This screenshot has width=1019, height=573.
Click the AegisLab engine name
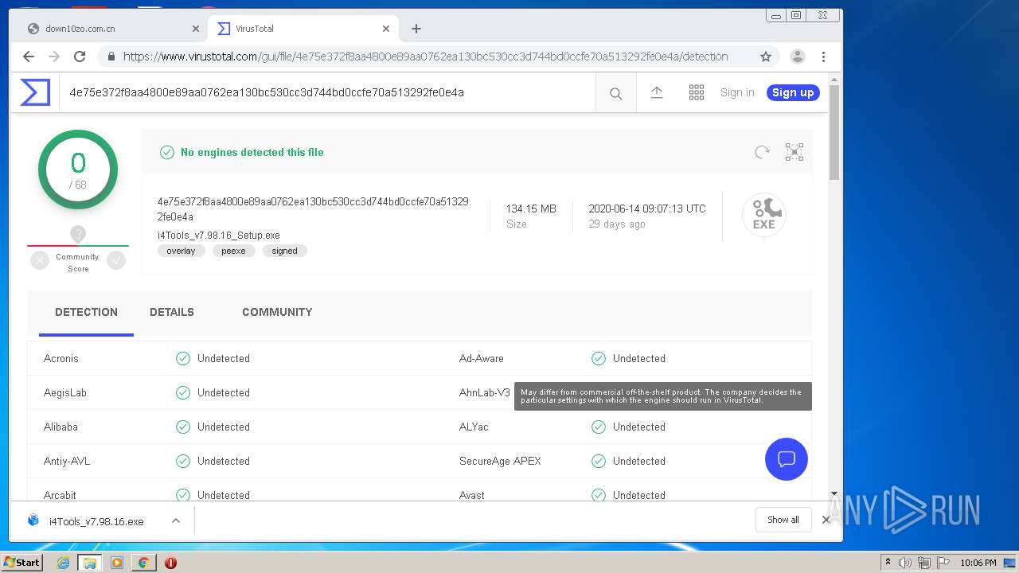click(65, 392)
